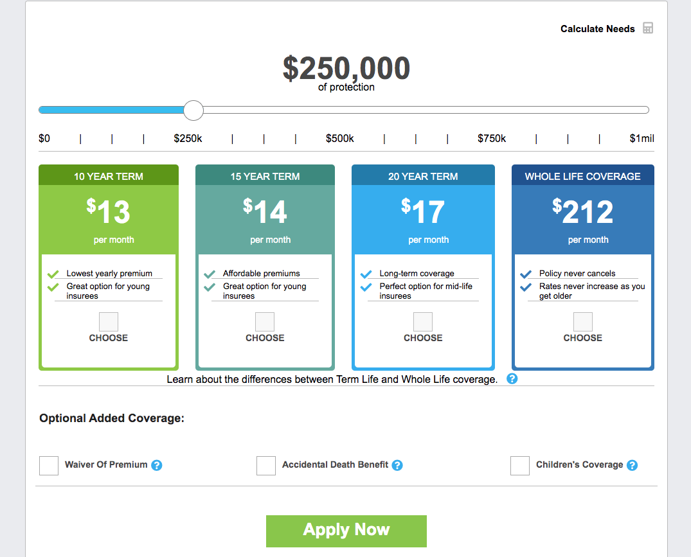Check the 10 Year Term CHOOSE box
Image resolution: width=691 pixels, height=557 pixels.
(109, 322)
